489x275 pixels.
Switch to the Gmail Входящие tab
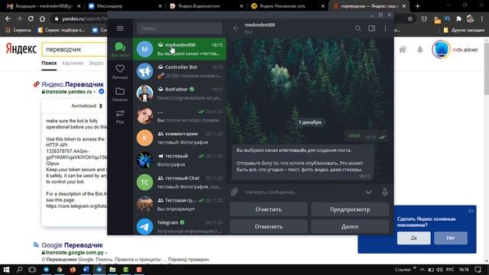click(44, 6)
